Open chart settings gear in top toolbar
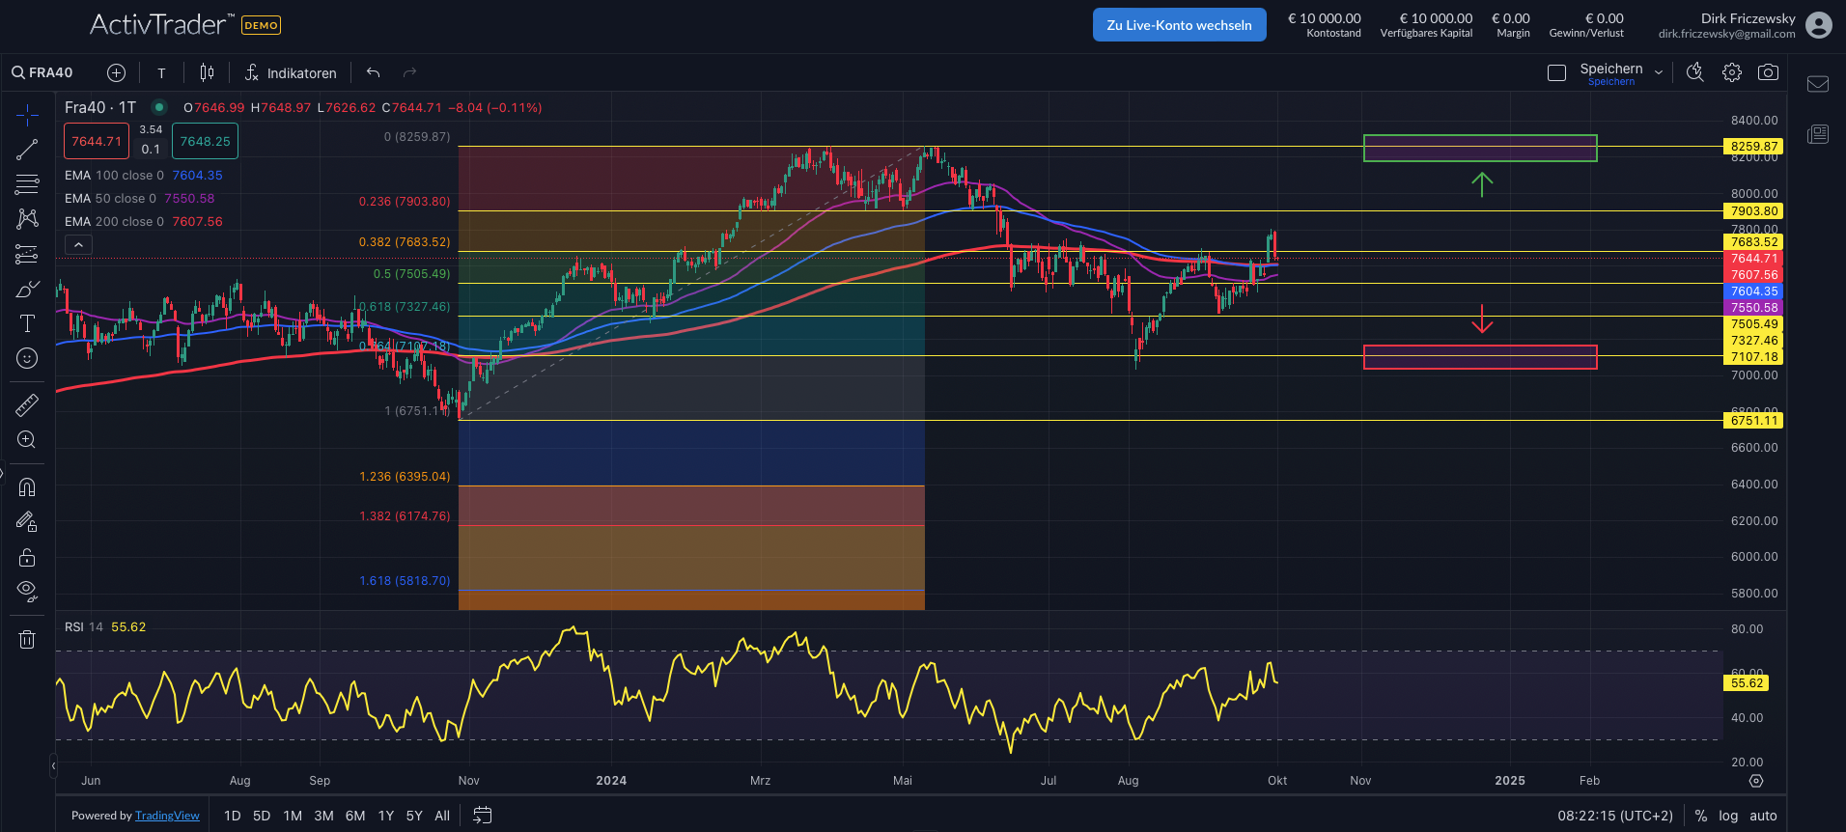Image resolution: width=1846 pixels, height=832 pixels. tap(1732, 72)
